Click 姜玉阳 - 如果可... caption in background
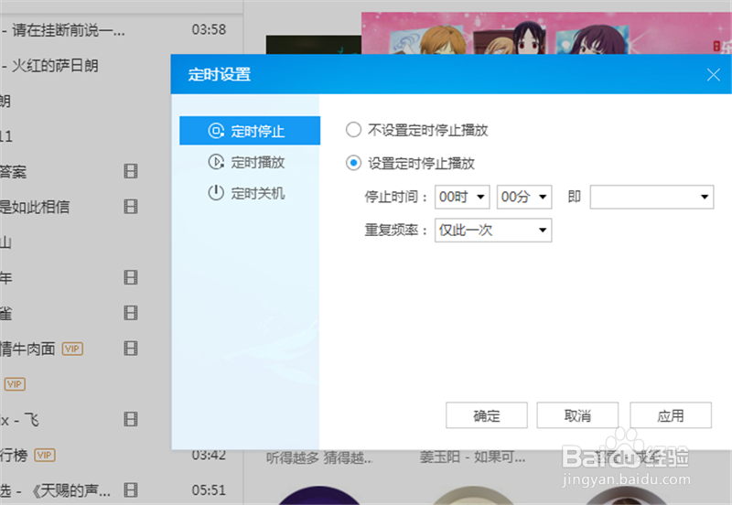This screenshot has width=732, height=505. tap(472, 457)
